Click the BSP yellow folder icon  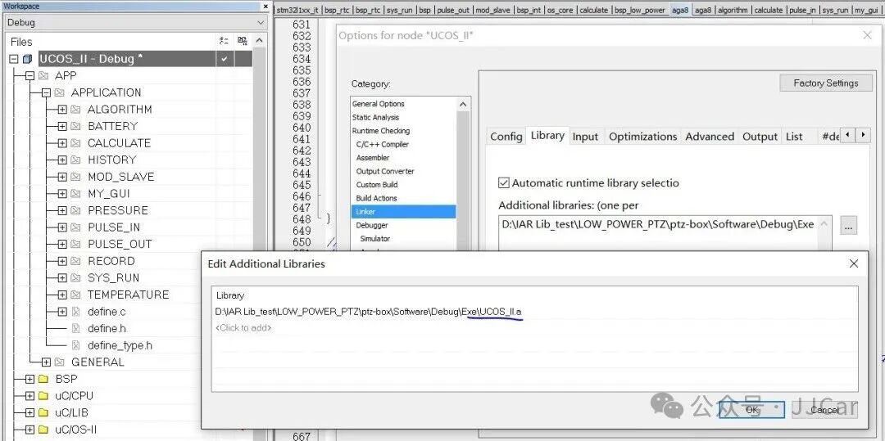pos(43,379)
